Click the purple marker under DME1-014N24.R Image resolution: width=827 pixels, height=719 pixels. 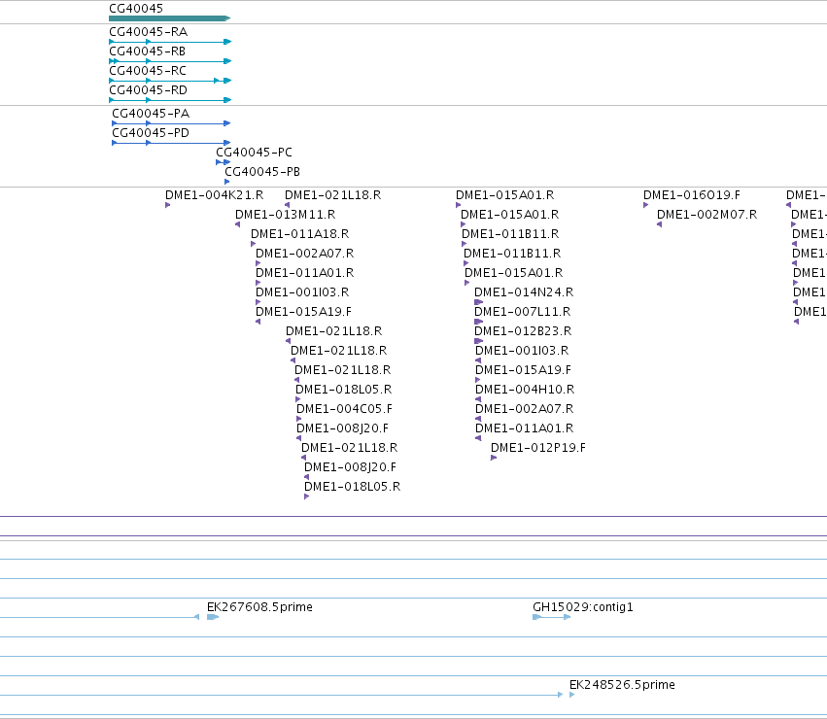(x=478, y=302)
